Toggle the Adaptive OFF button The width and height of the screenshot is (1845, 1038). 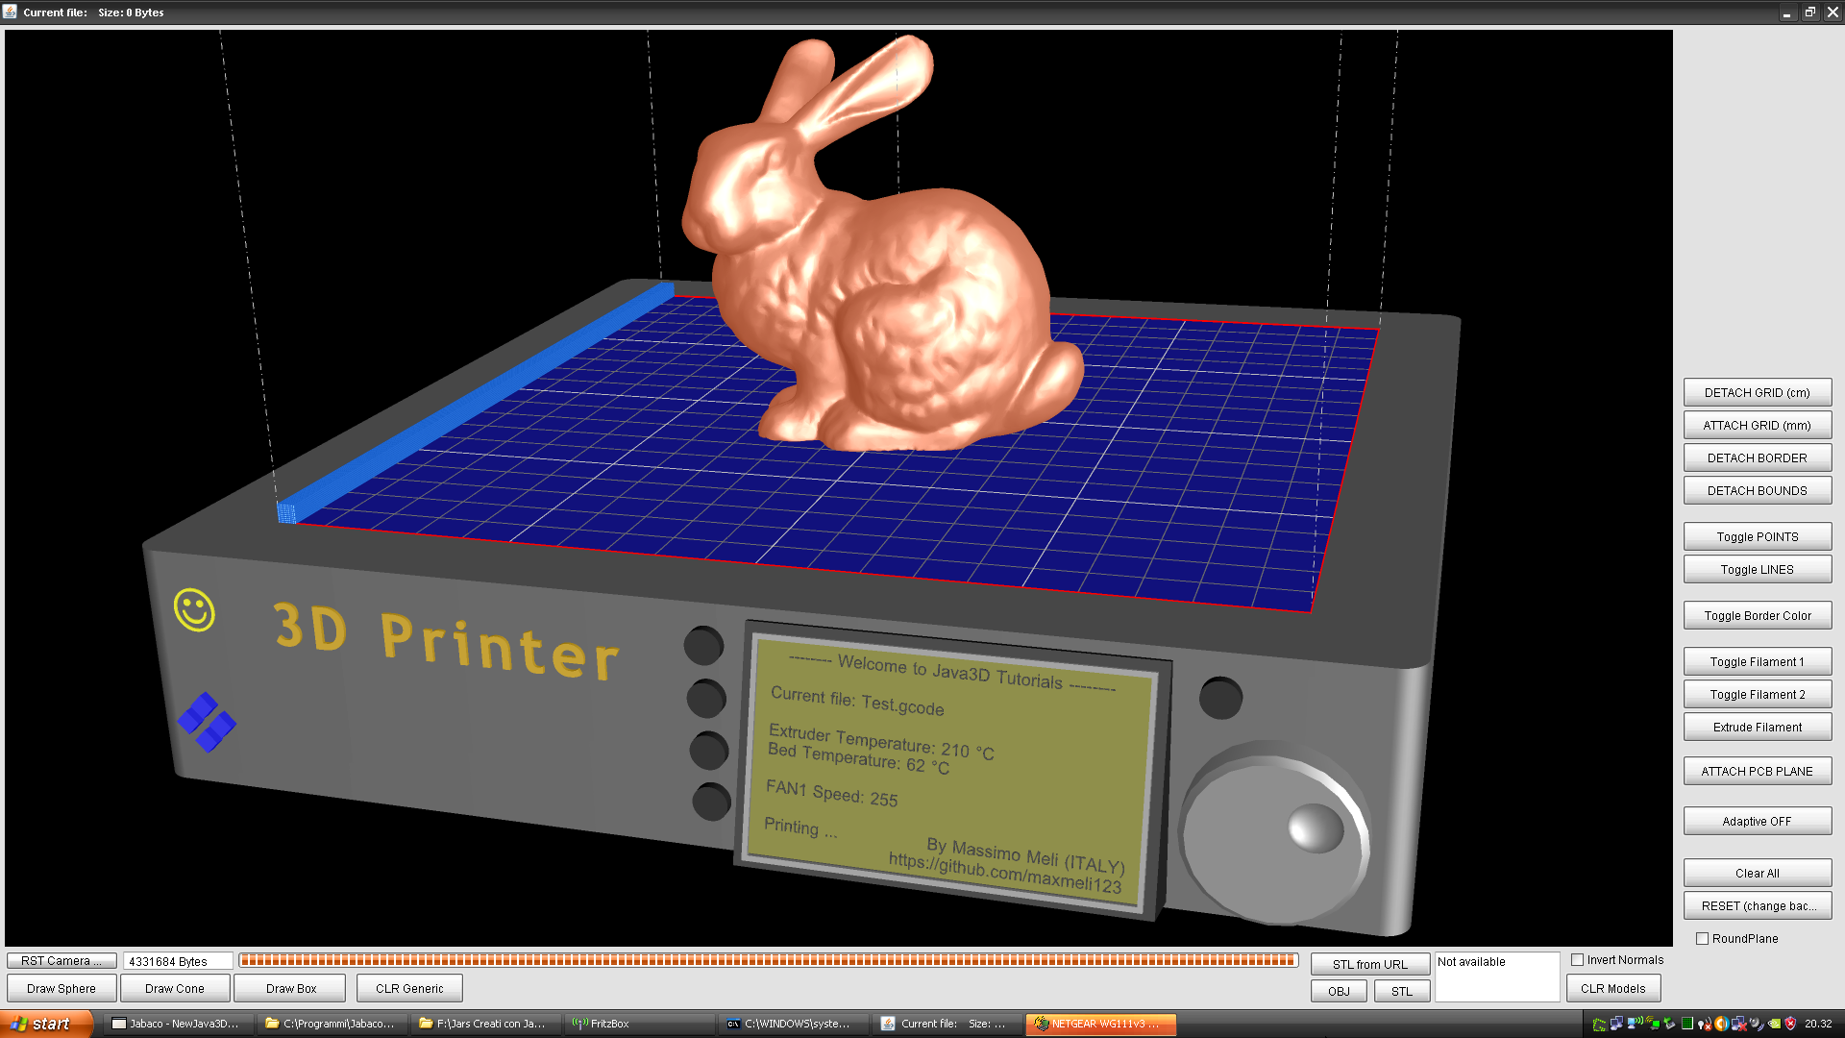(x=1757, y=821)
